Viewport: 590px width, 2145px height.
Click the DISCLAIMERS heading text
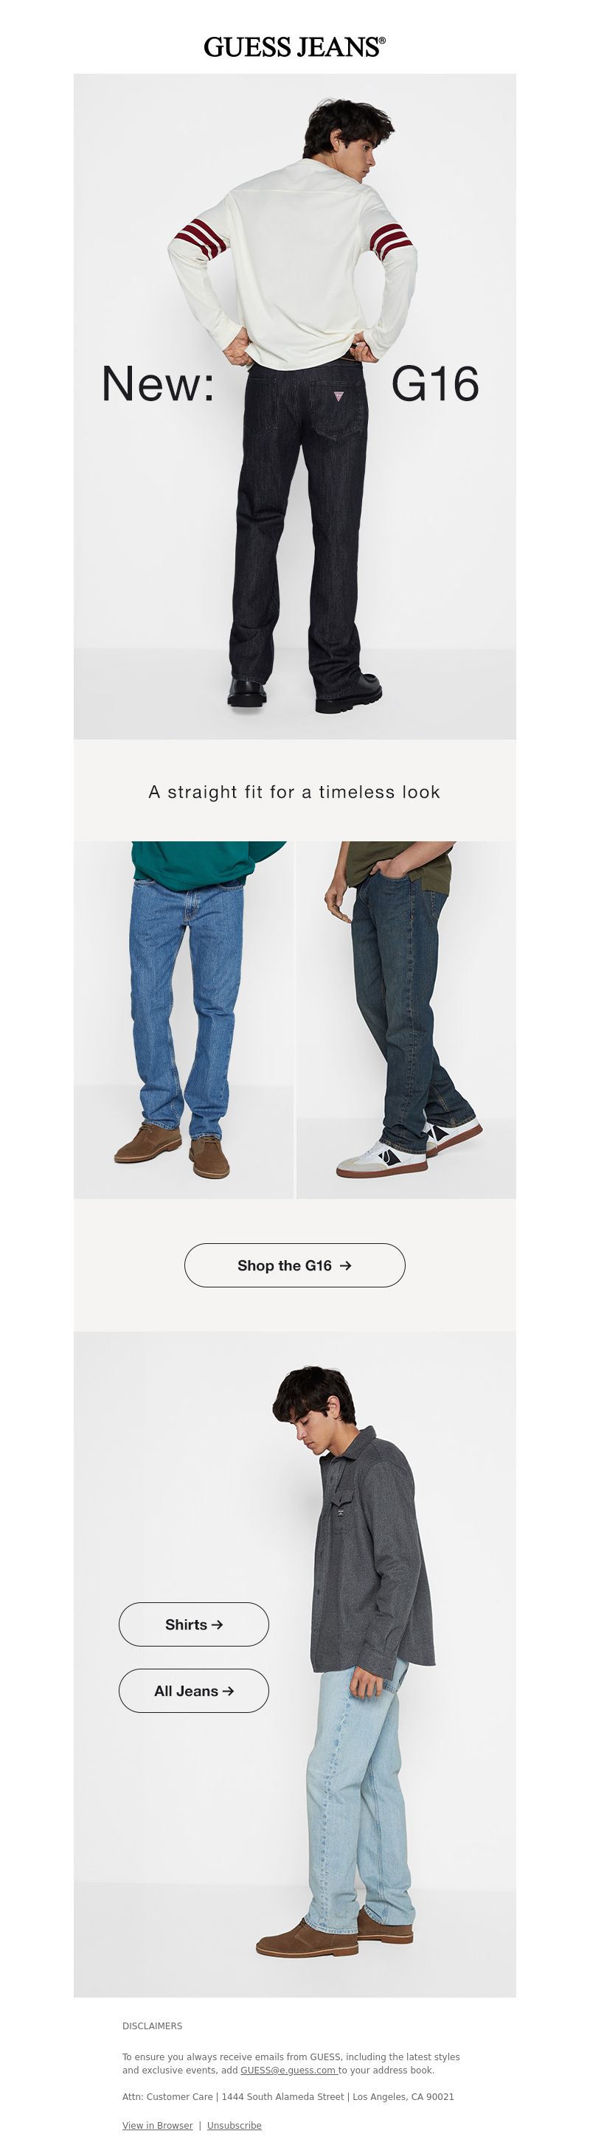click(x=153, y=2026)
